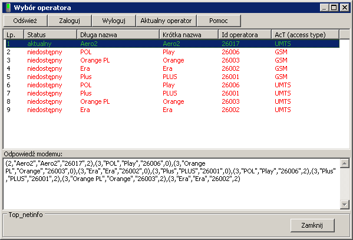The image size is (353, 240).
Task: Click inside the modem response text box
Action: (171, 183)
